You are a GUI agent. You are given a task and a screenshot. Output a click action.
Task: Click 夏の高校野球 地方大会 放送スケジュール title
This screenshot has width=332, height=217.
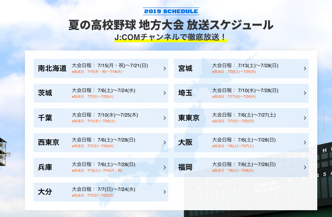[171, 25]
